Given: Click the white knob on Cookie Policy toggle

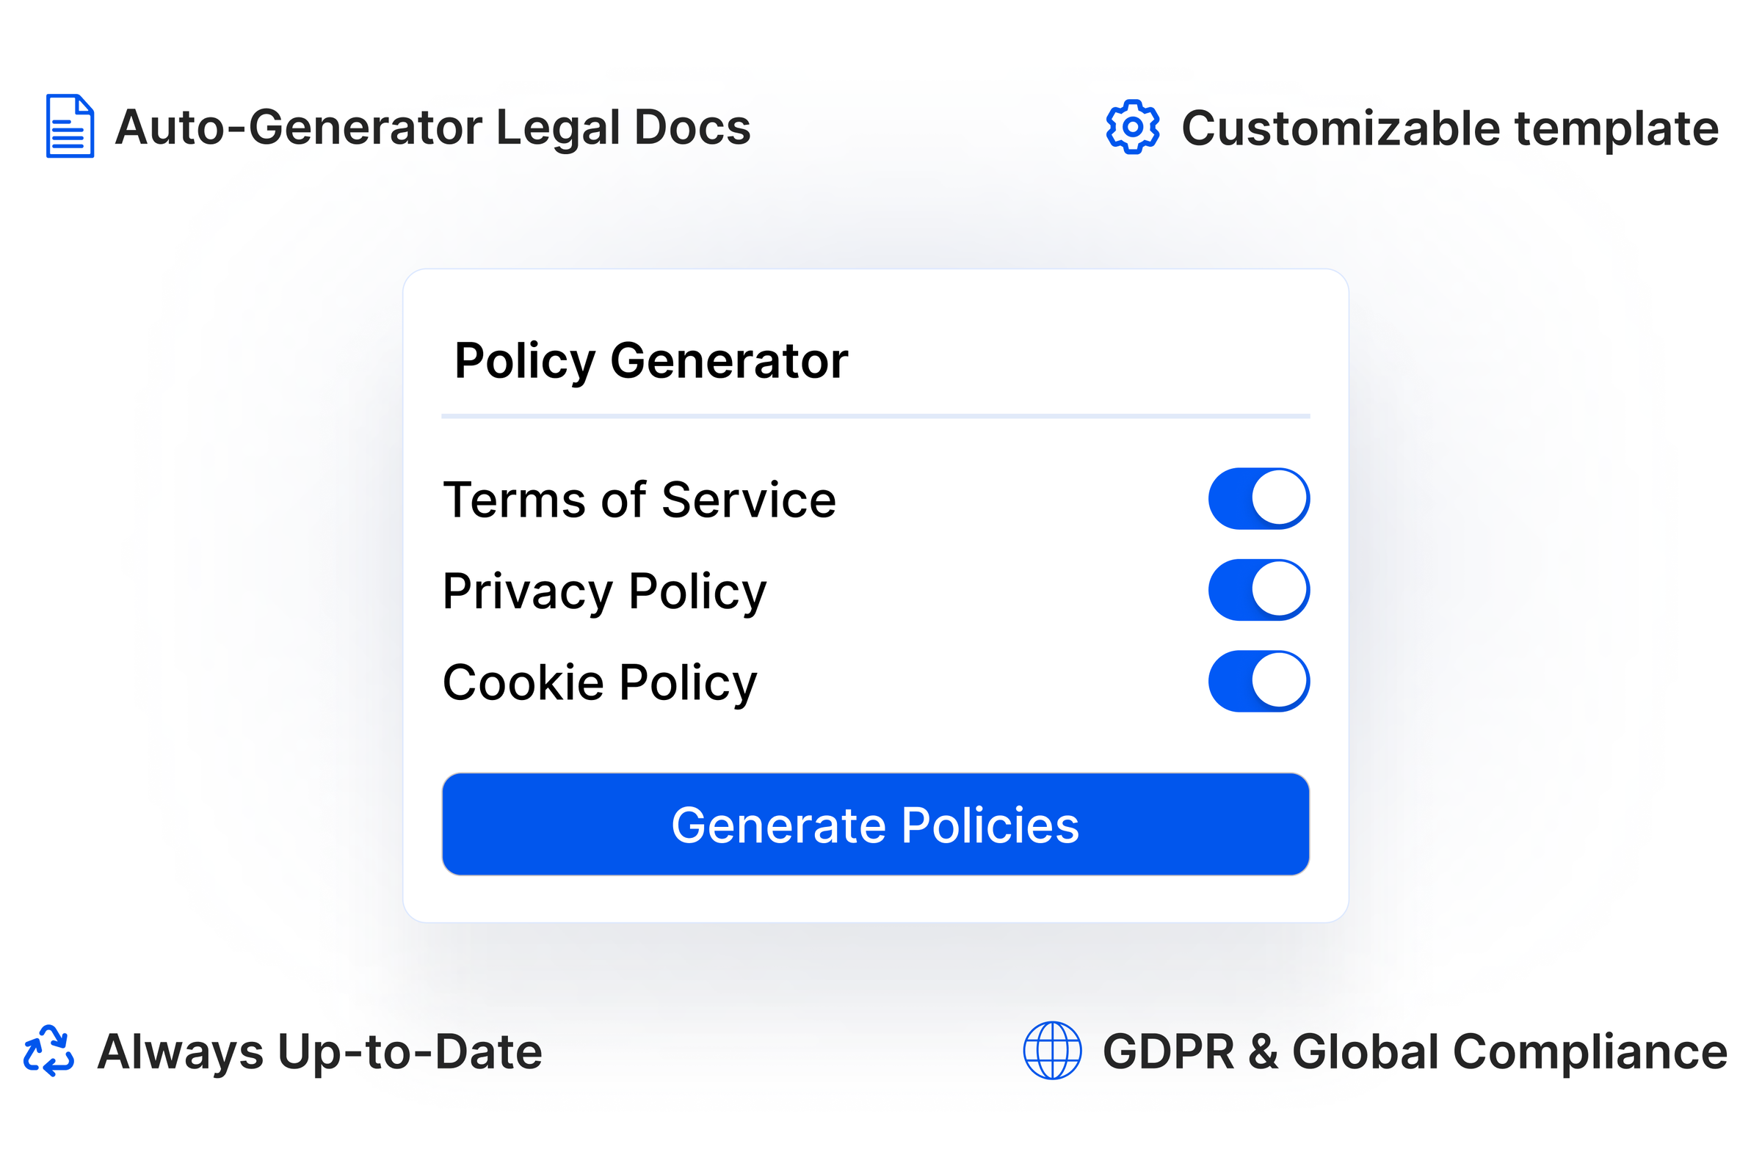Looking at the screenshot, I should pos(1280,682).
